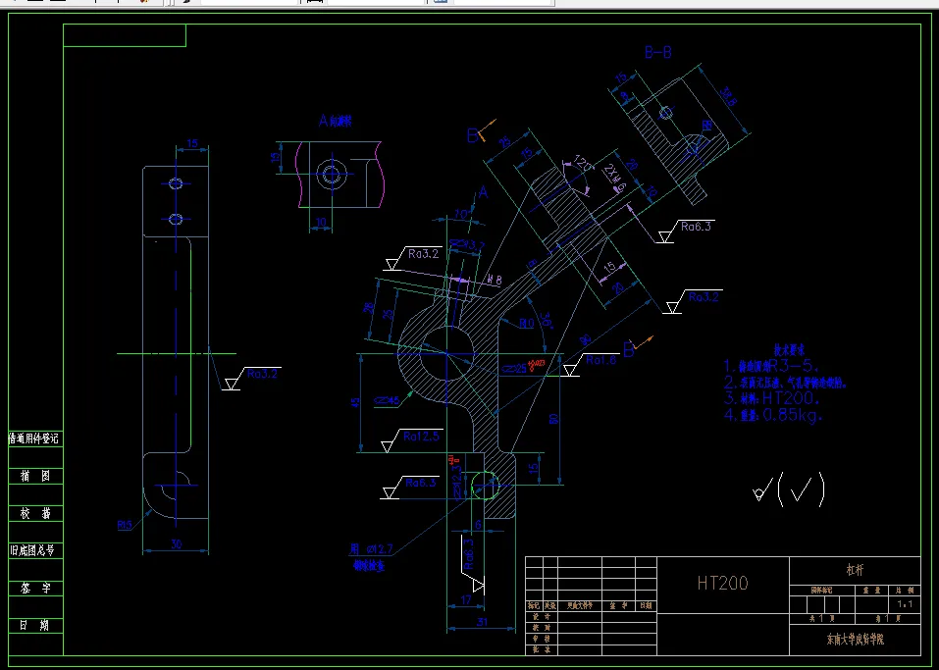Click technical note 1 about R3-5 fillets
This screenshot has width=939, height=670.
pos(770,366)
